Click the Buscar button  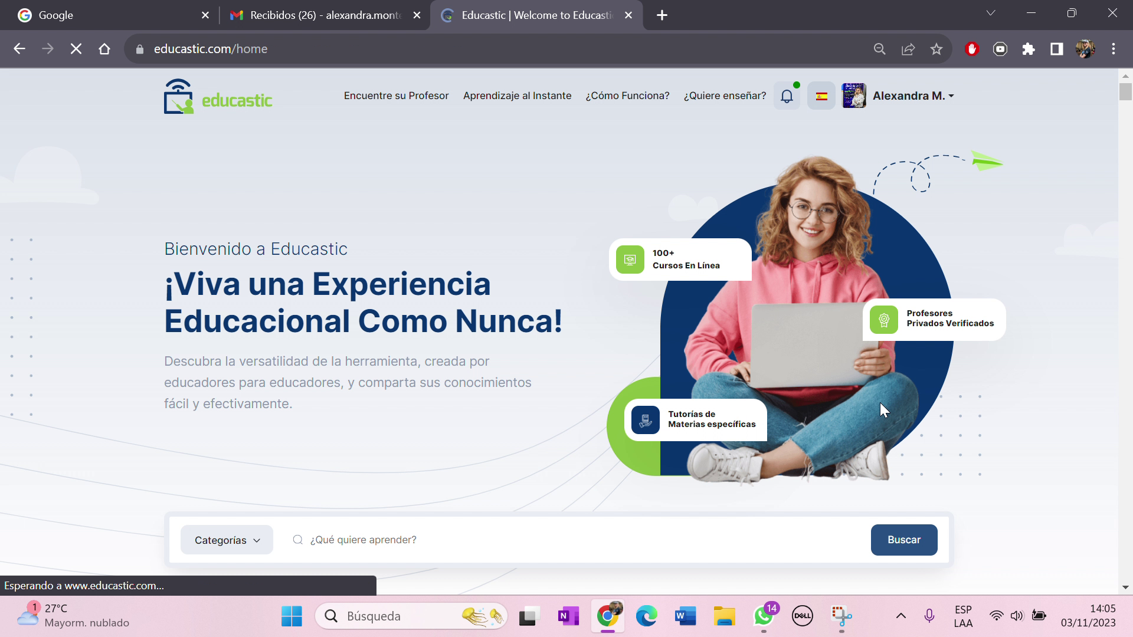click(x=903, y=540)
